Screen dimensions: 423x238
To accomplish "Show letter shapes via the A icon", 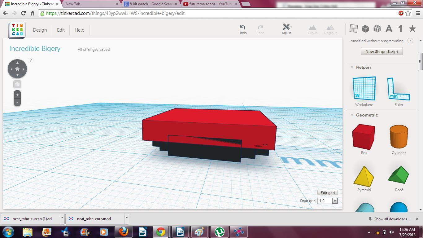I will tap(389, 29).
